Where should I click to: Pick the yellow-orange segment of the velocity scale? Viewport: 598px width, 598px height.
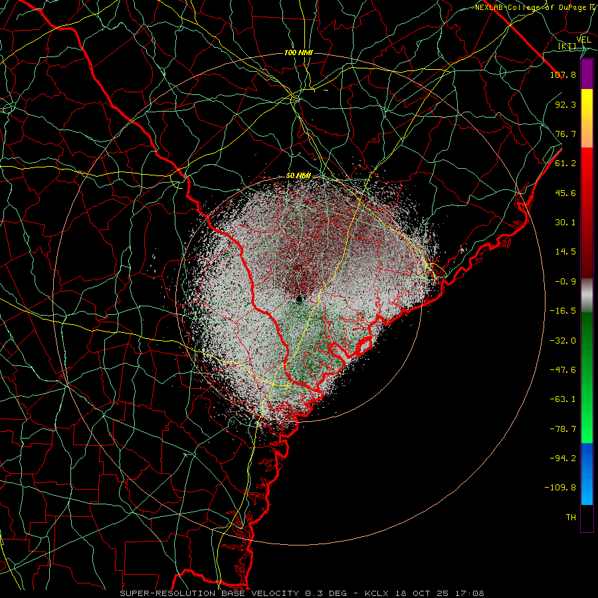click(x=587, y=118)
